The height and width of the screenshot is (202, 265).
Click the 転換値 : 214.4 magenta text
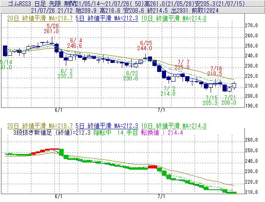(x=162, y=132)
